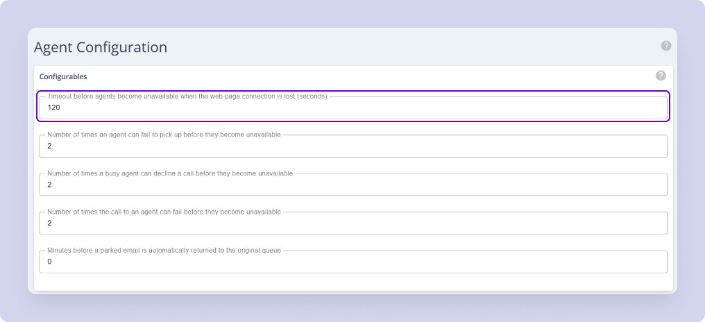The height and width of the screenshot is (322, 705).
Task: Click the 120 value in timeout field
Action: pyautogui.click(x=53, y=108)
